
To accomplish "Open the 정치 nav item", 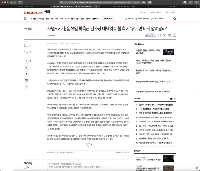I will 47,19.
